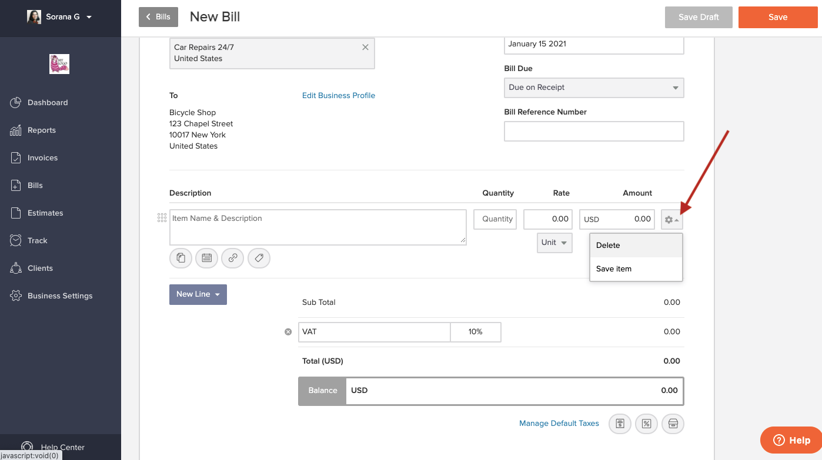The width and height of the screenshot is (822, 460).
Task: Remove the VAT tax line
Action: click(288, 332)
